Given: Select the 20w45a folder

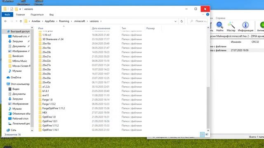Looking at the screenshot, I should (x=46, y=82).
